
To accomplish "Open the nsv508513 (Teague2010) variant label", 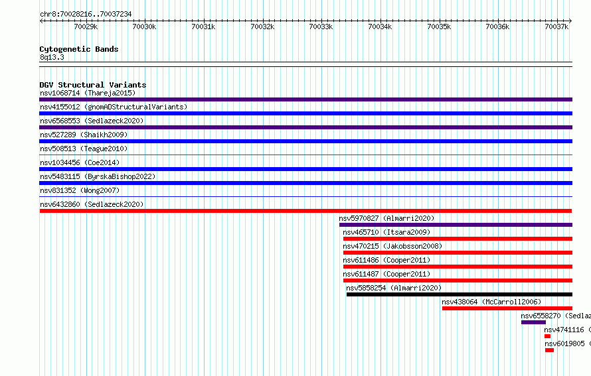I will (x=84, y=149).
